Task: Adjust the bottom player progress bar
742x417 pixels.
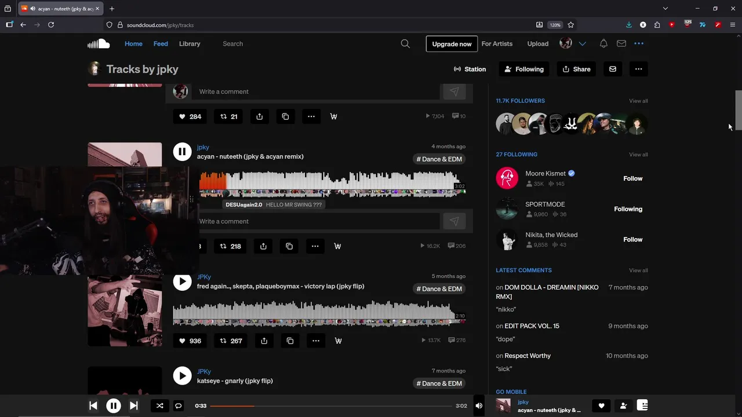Action: click(330, 406)
